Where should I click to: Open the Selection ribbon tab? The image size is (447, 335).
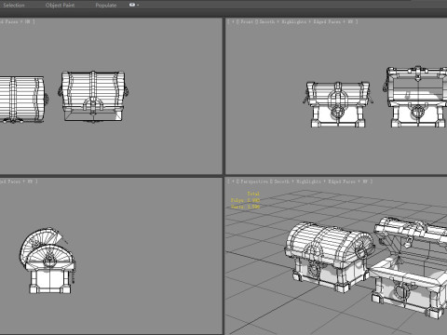tap(14, 5)
